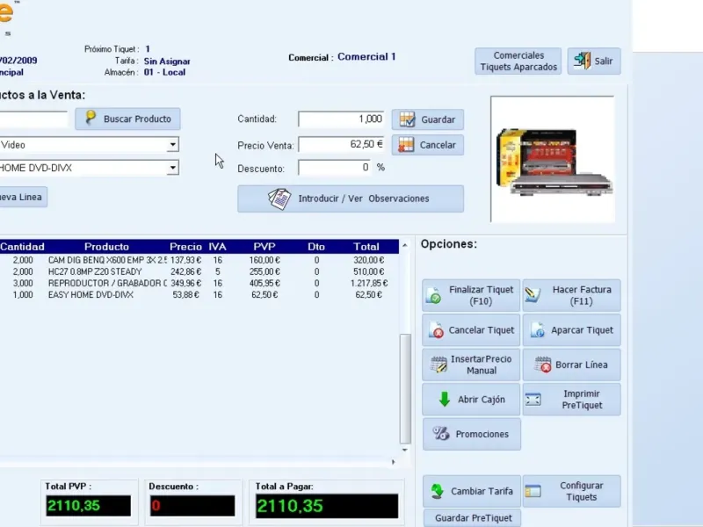Click the Hacer Factura pencil icon
This screenshot has width=703, height=527.
pos(533,294)
